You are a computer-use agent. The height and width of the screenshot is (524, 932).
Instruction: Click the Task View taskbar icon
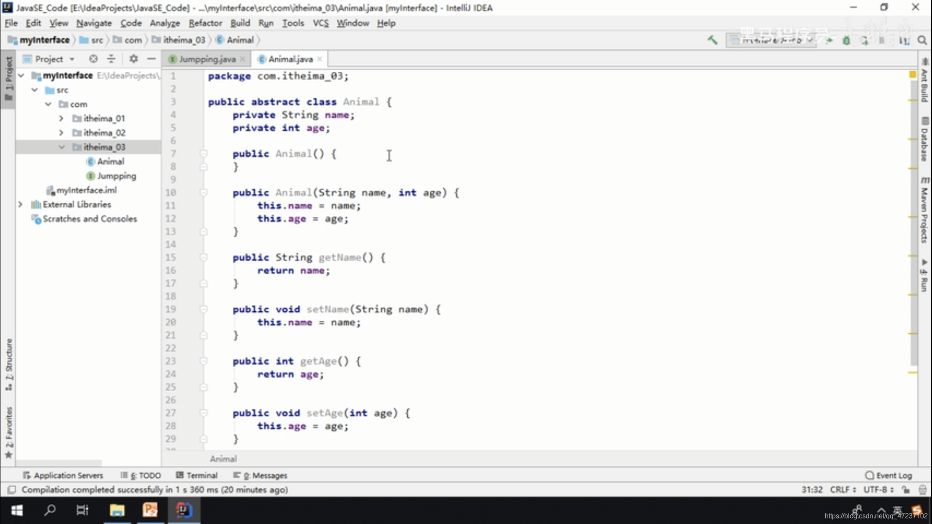(x=82, y=510)
